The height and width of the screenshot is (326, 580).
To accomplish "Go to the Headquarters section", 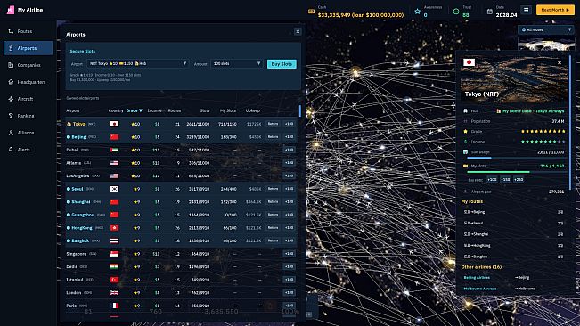I will (29, 82).
